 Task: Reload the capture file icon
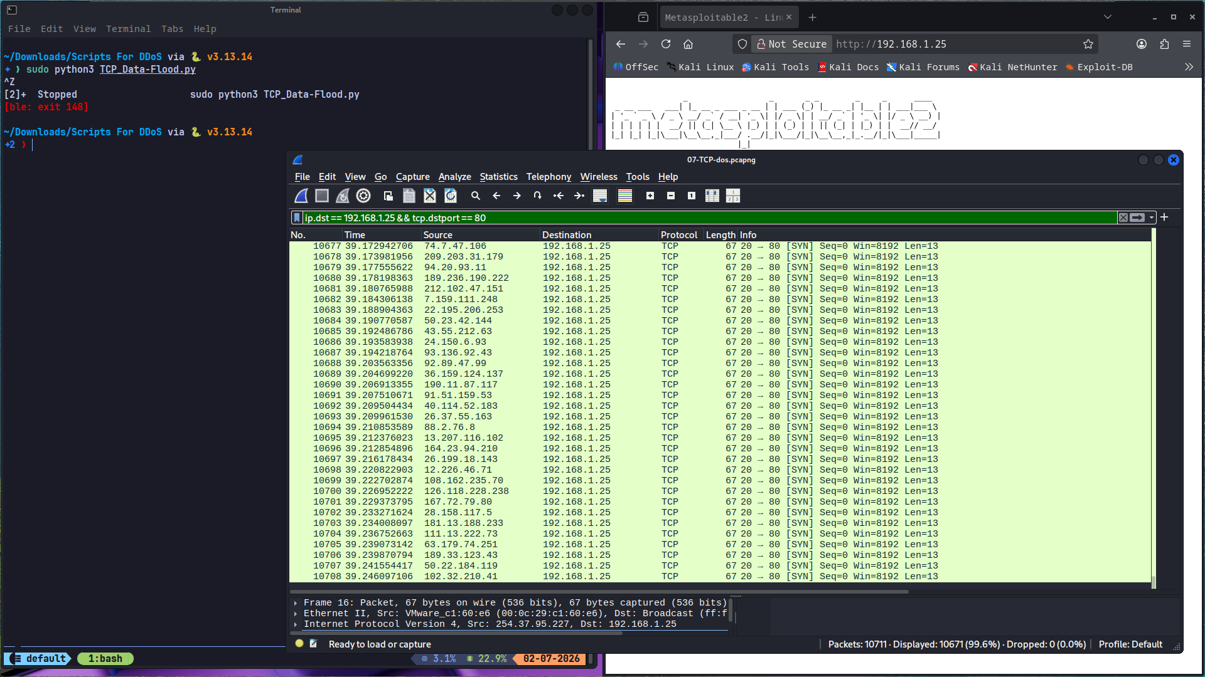coord(451,196)
